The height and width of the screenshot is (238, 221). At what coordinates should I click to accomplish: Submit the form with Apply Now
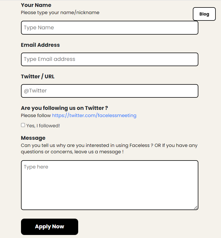point(49,227)
